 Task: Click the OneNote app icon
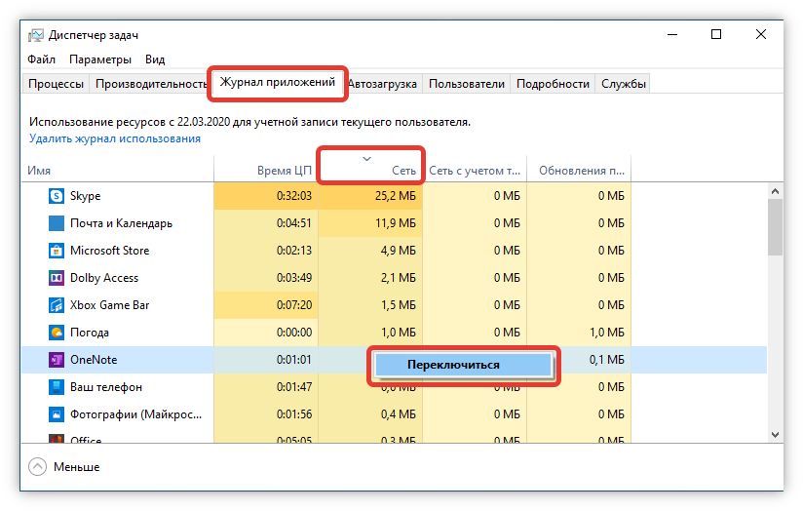[57, 360]
